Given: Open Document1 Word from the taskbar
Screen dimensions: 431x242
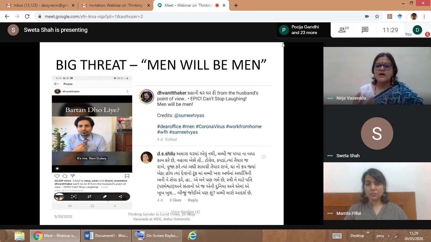Looking at the screenshot, I should coord(106,236).
